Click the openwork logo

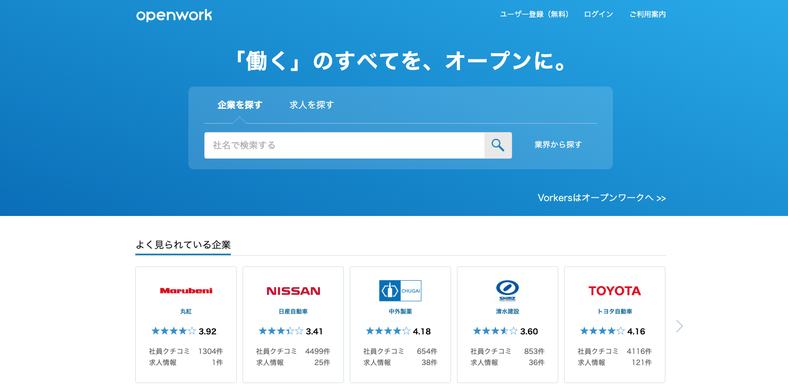(x=174, y=15)
